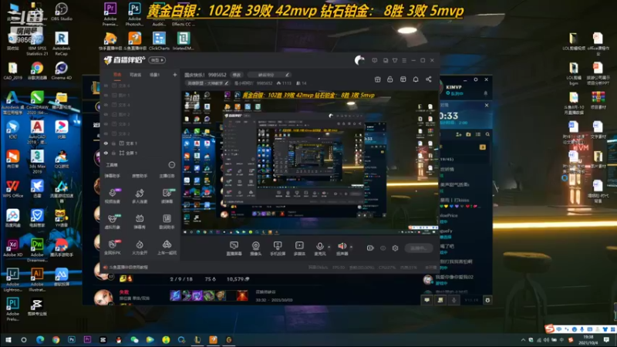This screenshot has width=617, height=347.
Task: Click the share icon in the header
Action: (429, 79)
